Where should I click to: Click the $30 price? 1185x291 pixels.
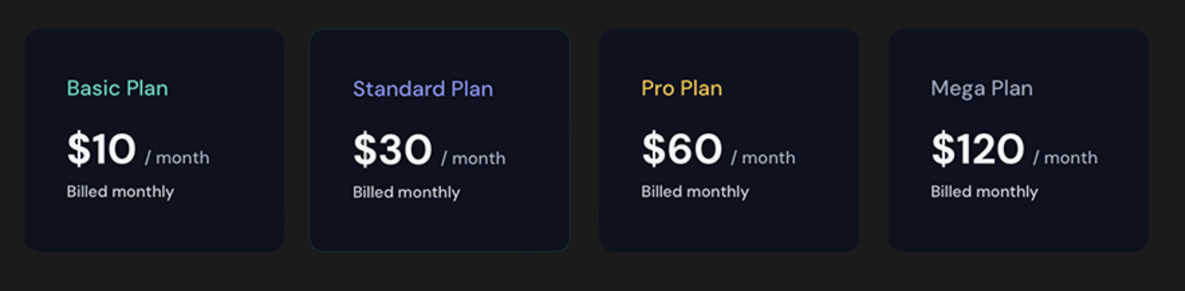point(392,150)
